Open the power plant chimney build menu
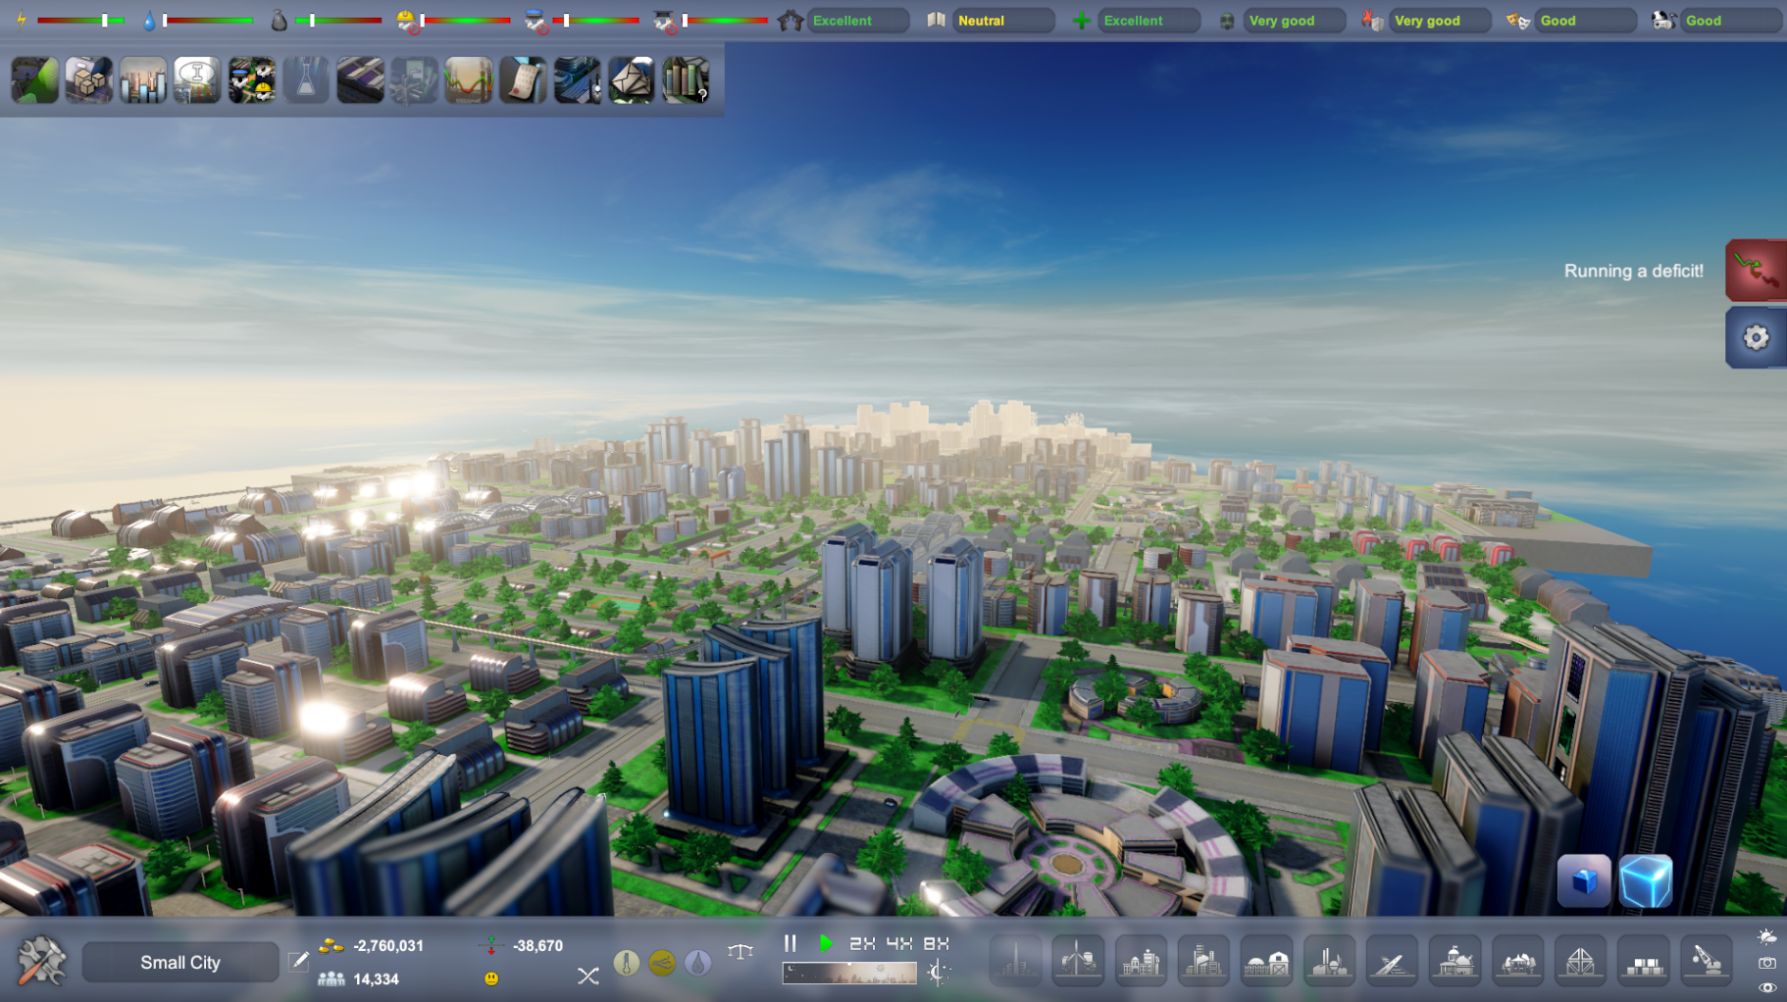Screen dimensions: 1787x1002 (x=1329, y=961)
